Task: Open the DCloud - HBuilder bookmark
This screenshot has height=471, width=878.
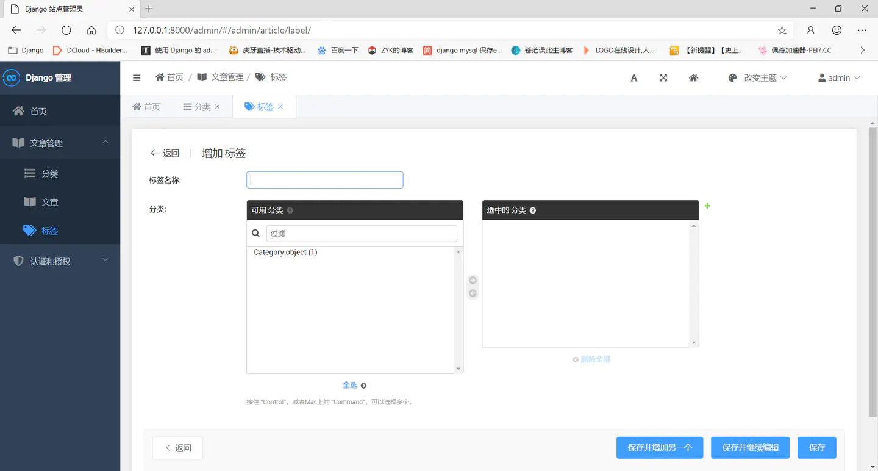Action: (90, 50)
